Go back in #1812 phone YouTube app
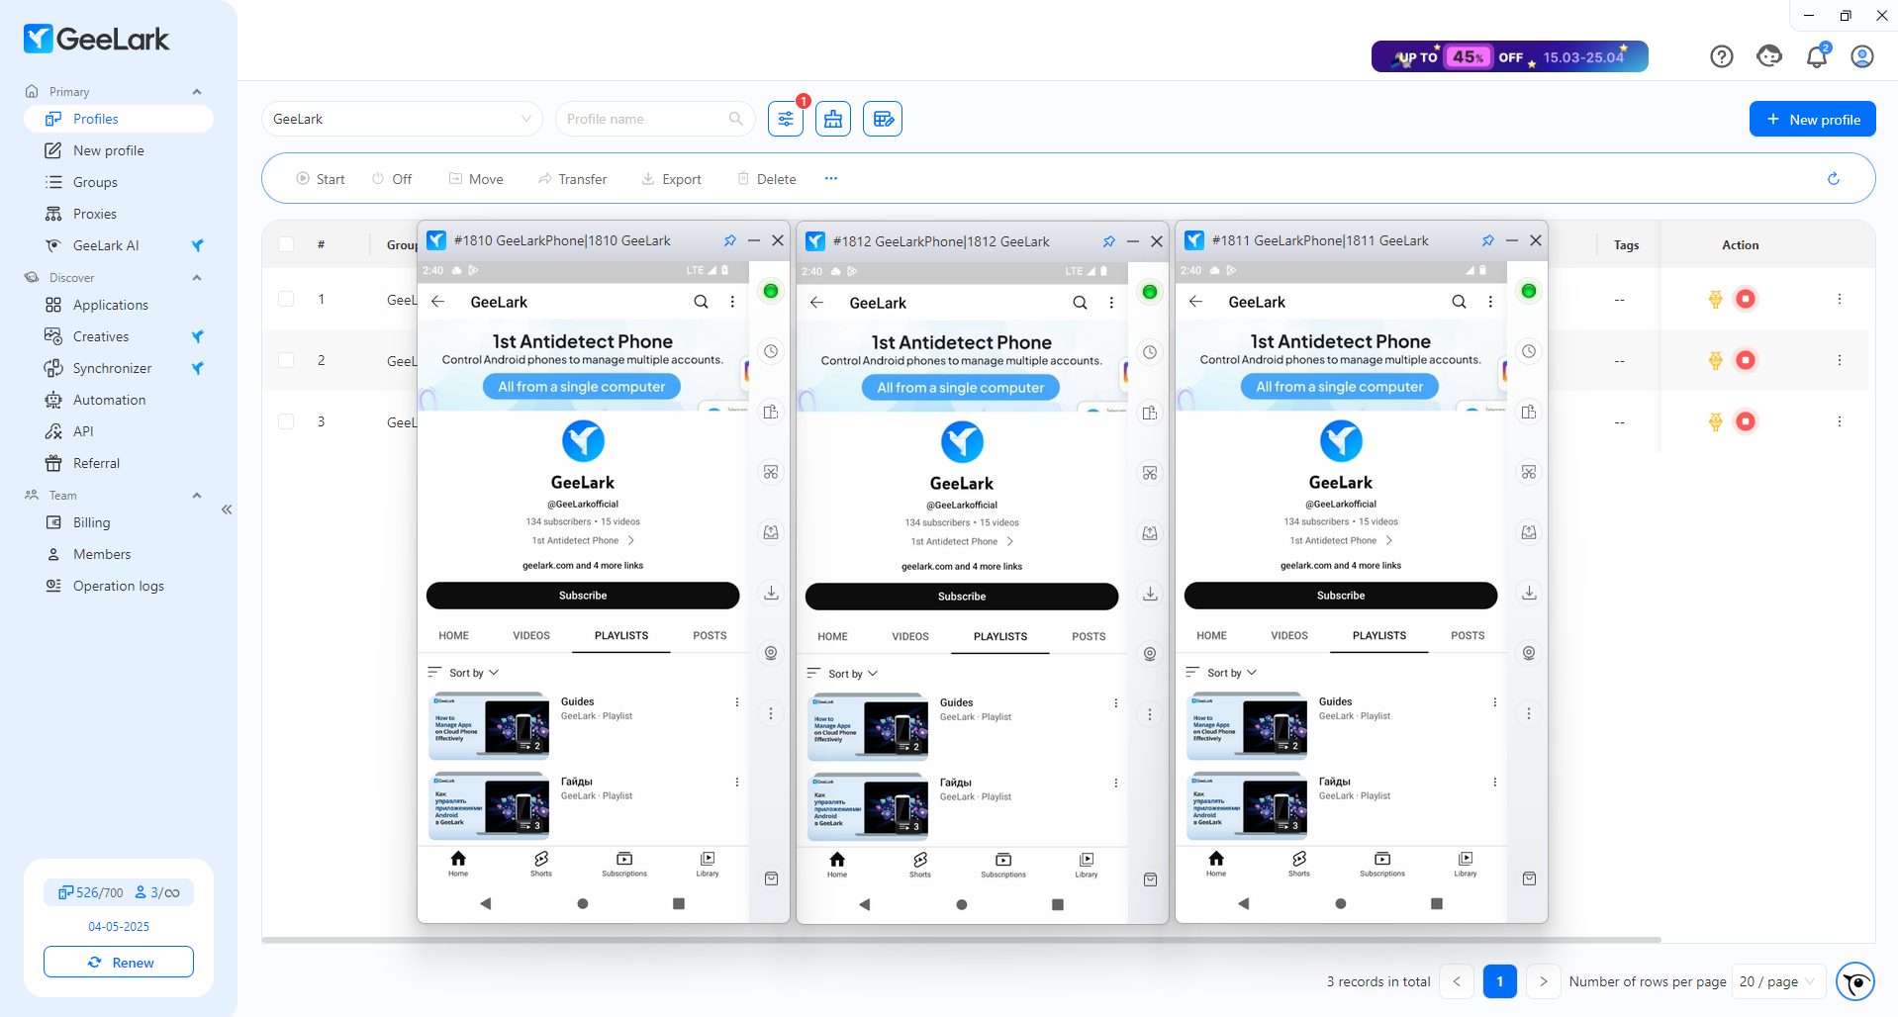This screenshot has height=1017, width=1898. pyautogui.click(x=816, y=303)
